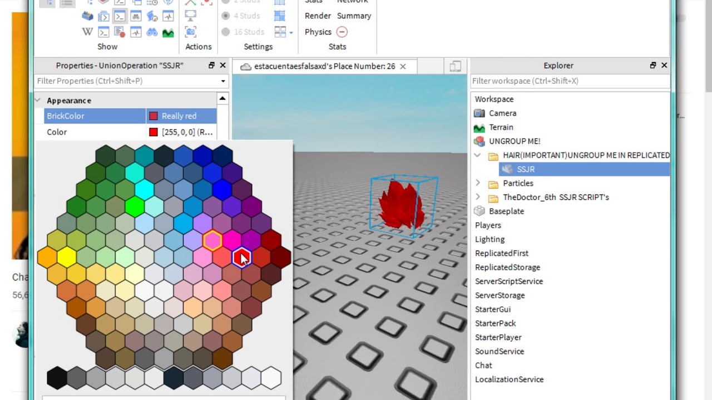The height and width of the screenshot is (400, 712).
Task: Expand the Particles folder
Action: click(x=478, y=183)
